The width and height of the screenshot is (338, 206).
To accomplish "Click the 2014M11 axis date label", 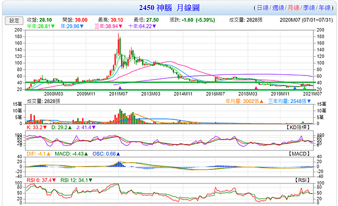I will pyautogui.click(x=183, y=94).
